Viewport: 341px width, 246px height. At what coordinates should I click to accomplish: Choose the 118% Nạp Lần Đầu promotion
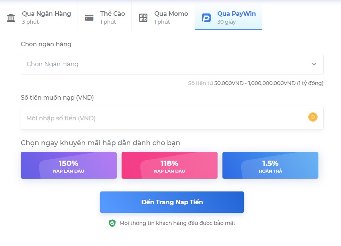[169, 166]
